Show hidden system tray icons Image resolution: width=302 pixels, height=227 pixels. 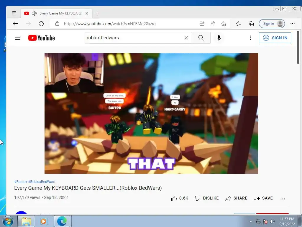coord(251,221)
